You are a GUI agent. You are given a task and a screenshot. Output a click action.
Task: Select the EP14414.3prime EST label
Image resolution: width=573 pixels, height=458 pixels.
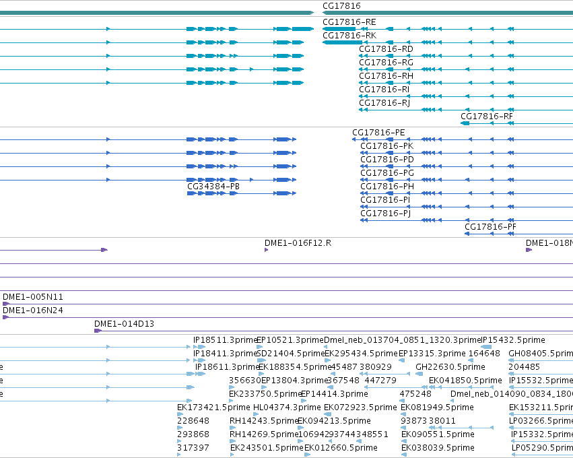pos(335,394)
